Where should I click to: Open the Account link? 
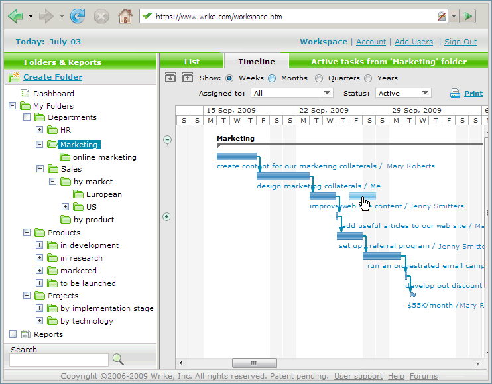(x=371, y=42)
